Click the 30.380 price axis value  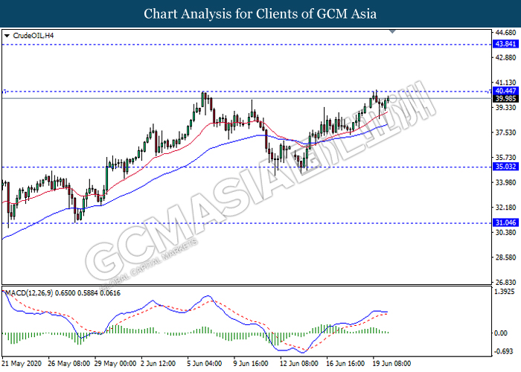(505, 232)
